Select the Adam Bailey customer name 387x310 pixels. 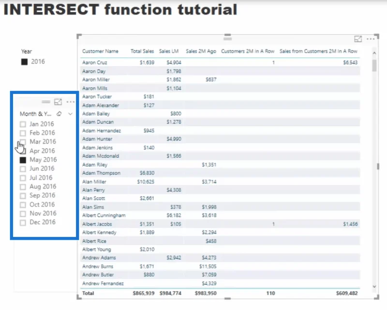[x=96, y=114]
